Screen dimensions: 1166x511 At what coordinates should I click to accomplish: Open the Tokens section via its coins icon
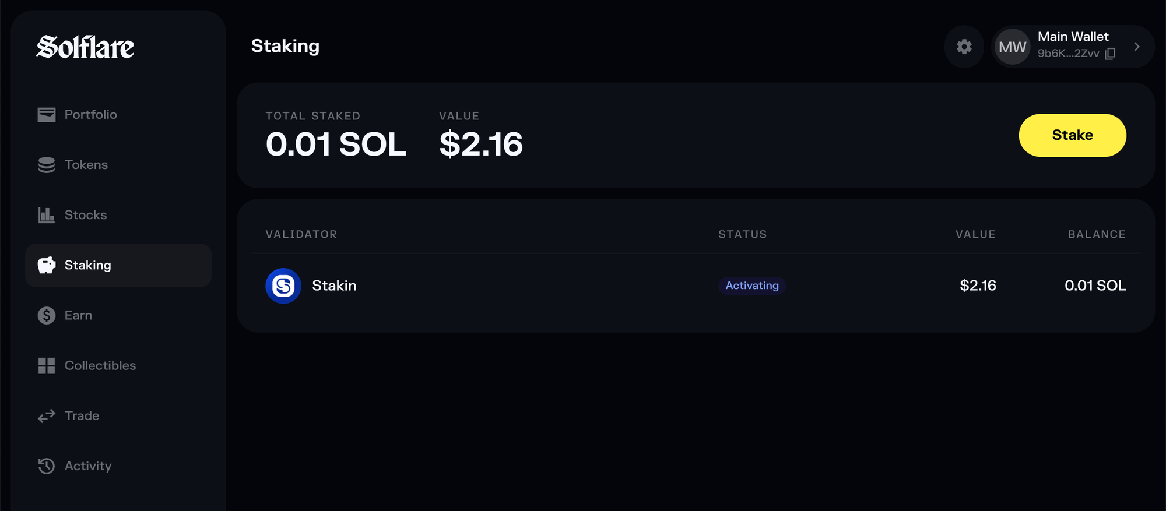pyautogui.click(x=46, y=164)
